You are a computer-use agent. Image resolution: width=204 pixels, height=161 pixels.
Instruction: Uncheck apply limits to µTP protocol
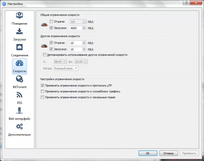click(x=42, y=85)
